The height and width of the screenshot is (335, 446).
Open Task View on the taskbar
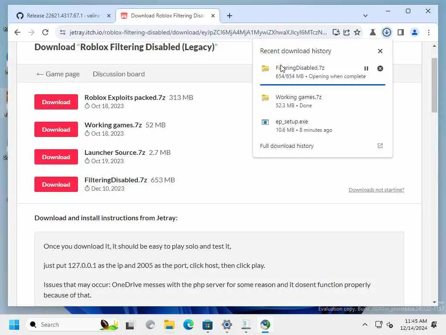[130, 325]
